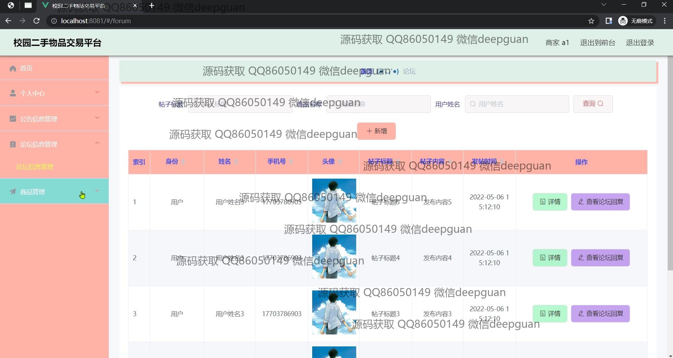
Task: Click the person icon beside 个人中心
Action: pyautogui.click(x=13, y=93)
